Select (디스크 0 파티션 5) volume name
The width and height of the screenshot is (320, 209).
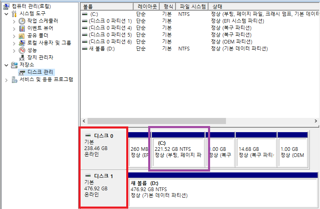110,35
